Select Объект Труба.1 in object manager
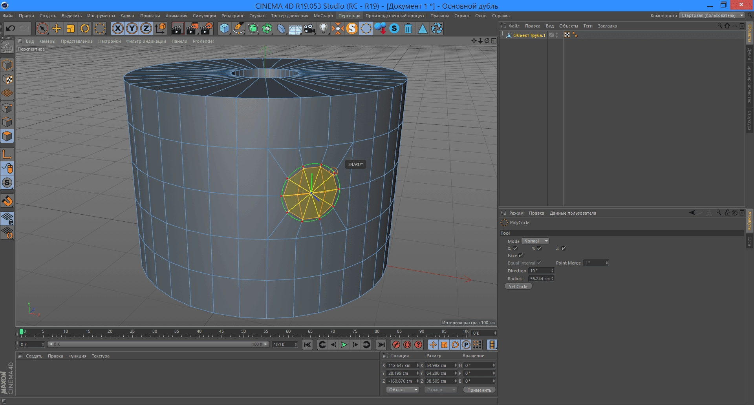 [x=529, y=35]
